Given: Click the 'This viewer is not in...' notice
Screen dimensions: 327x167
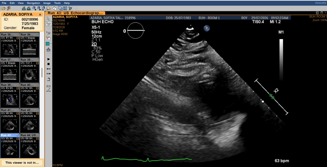Looking at the screenshot, I should pos(22,163).
